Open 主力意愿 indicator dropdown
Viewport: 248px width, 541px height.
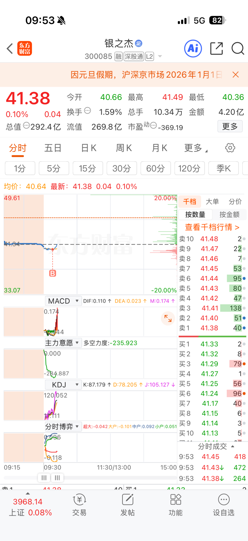click(63, 343)
